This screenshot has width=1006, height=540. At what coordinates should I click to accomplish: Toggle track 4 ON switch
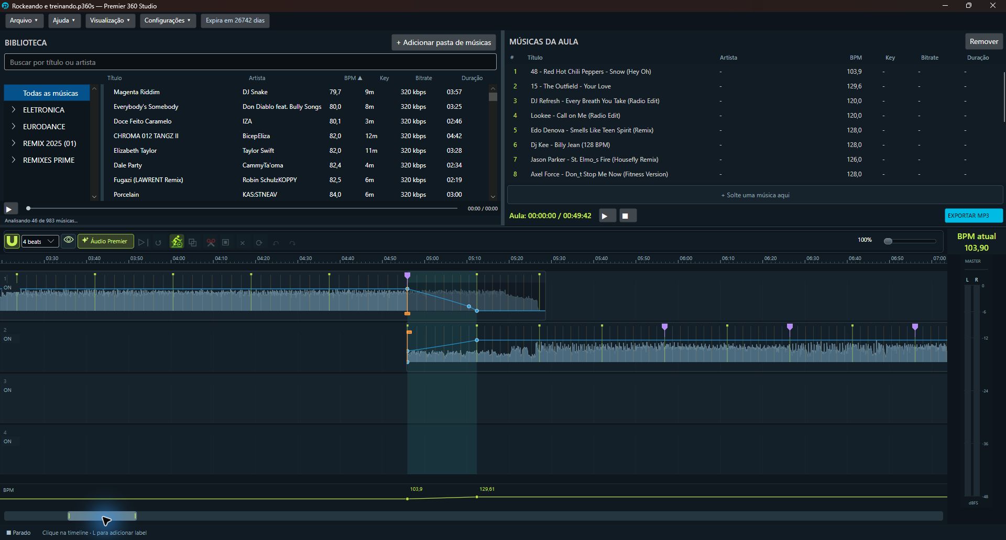click(x=8, y=441)
